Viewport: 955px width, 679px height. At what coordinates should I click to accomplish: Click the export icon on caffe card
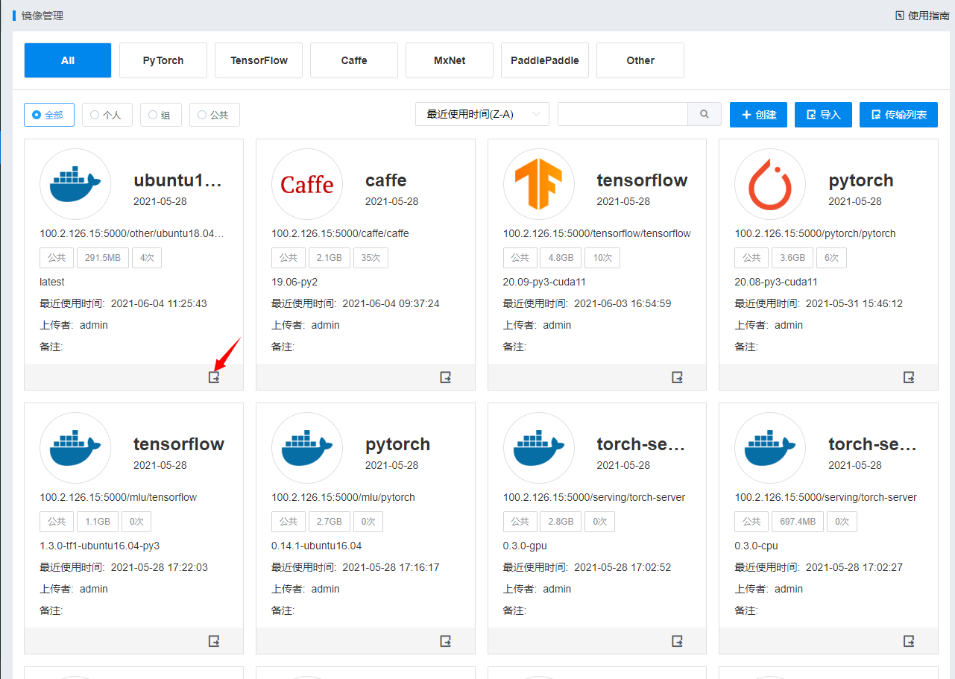(446, 377)
